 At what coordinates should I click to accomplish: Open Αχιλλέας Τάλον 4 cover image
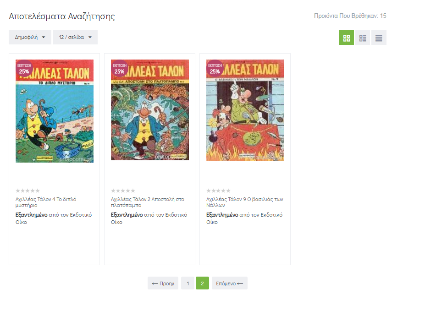[x=55, y=111]
